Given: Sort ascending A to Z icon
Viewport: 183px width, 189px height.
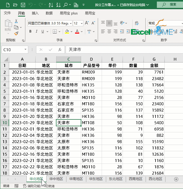Looking at the screenshot, I should 51,5.
